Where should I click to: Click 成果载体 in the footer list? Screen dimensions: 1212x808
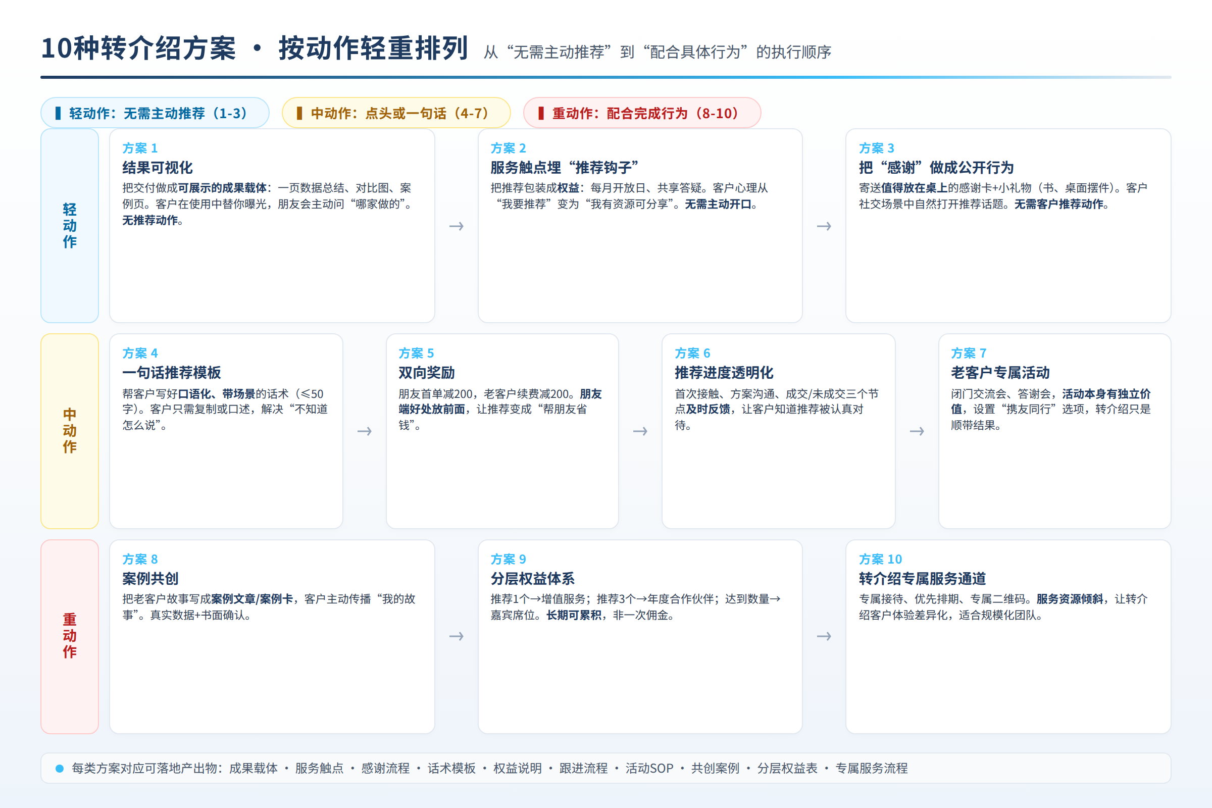tap(253, 768)
